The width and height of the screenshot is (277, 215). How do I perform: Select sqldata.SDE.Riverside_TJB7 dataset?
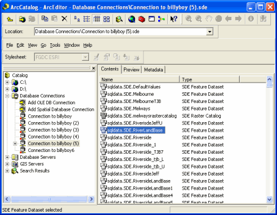coord(135,152)
